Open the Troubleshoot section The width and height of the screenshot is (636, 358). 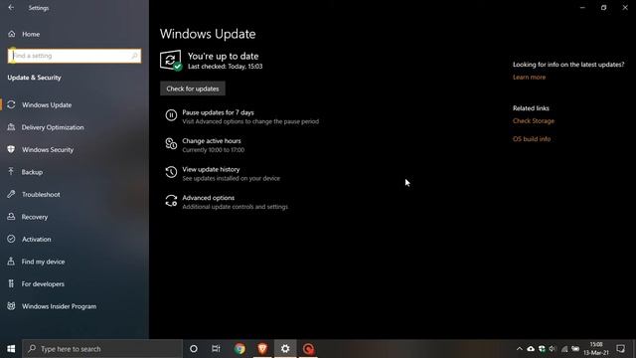tap(41, 194)
